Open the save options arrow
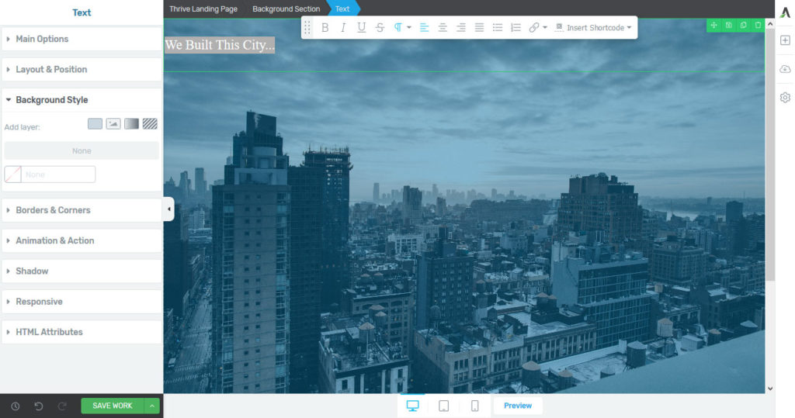795x418 pixels. coord(152,406)
